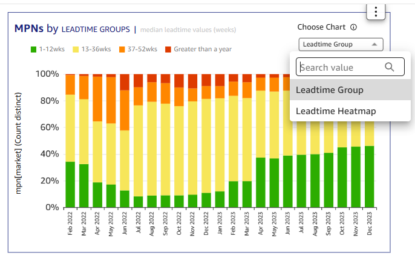
Task: Toggle Greater than a year legend swatch
Action: [168, 50]
